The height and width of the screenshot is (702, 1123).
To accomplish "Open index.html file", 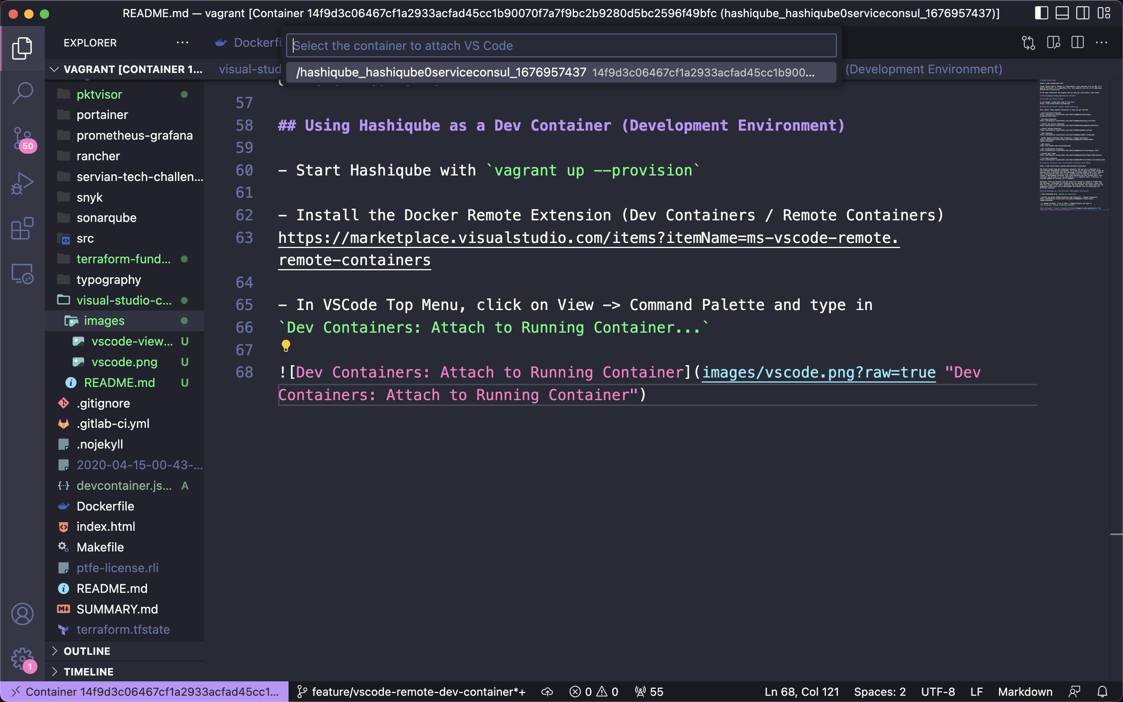I will pyautogui.click(x=124, y=526).
